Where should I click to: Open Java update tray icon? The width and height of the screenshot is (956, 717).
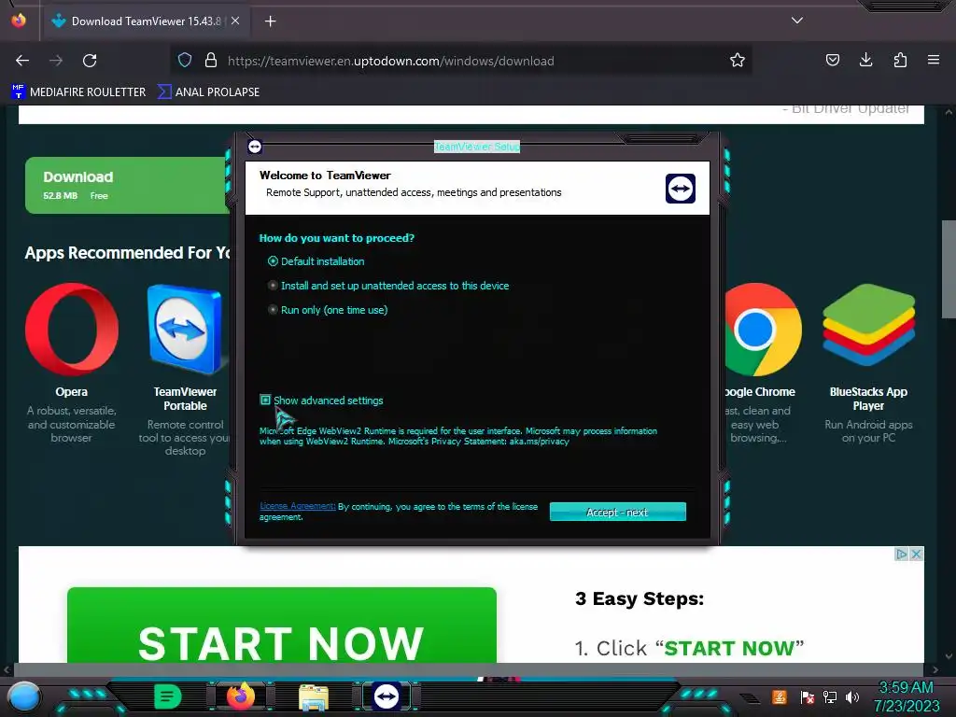pos(780,696)
